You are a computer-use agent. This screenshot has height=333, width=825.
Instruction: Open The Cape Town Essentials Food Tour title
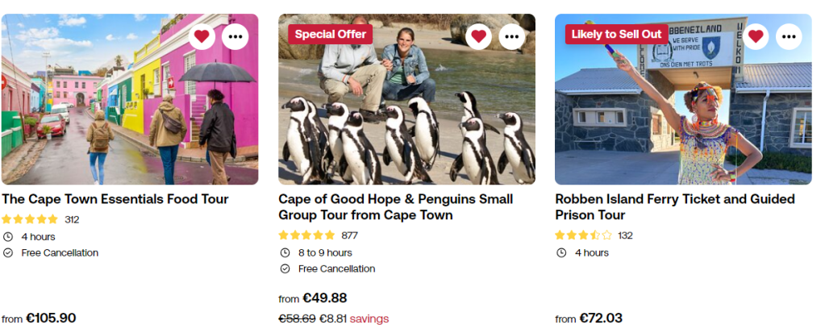(x=115, y=199)
